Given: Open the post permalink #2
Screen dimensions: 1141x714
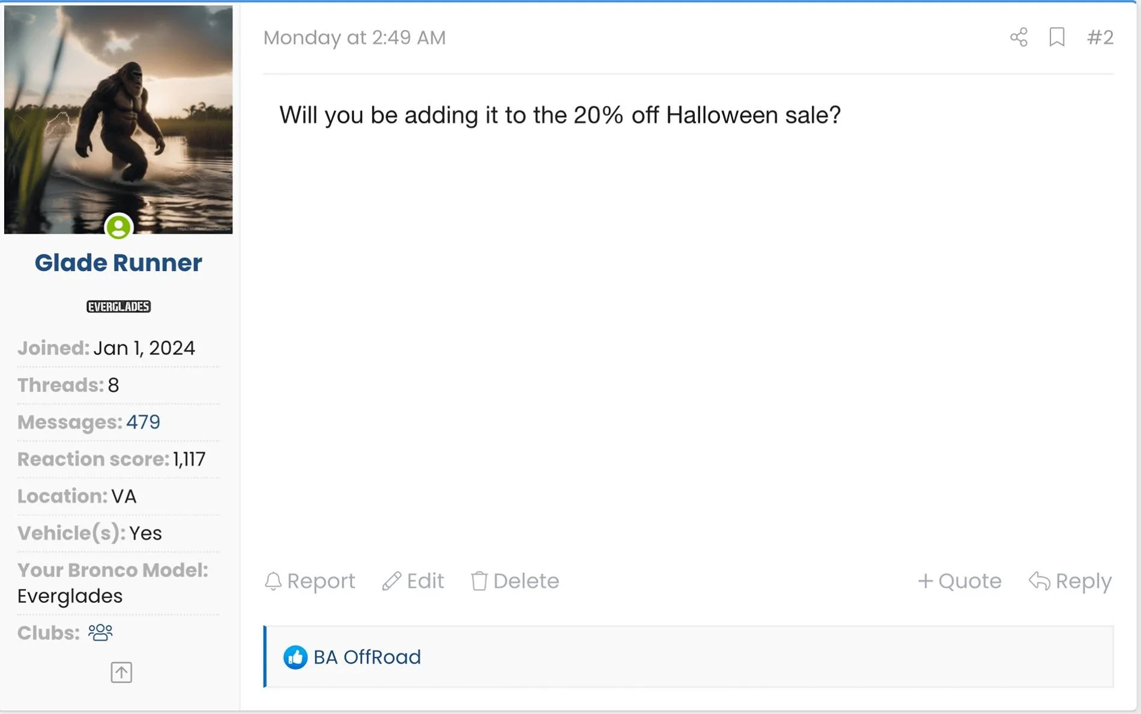Looking at the screenshot, I should [1100, 37].
